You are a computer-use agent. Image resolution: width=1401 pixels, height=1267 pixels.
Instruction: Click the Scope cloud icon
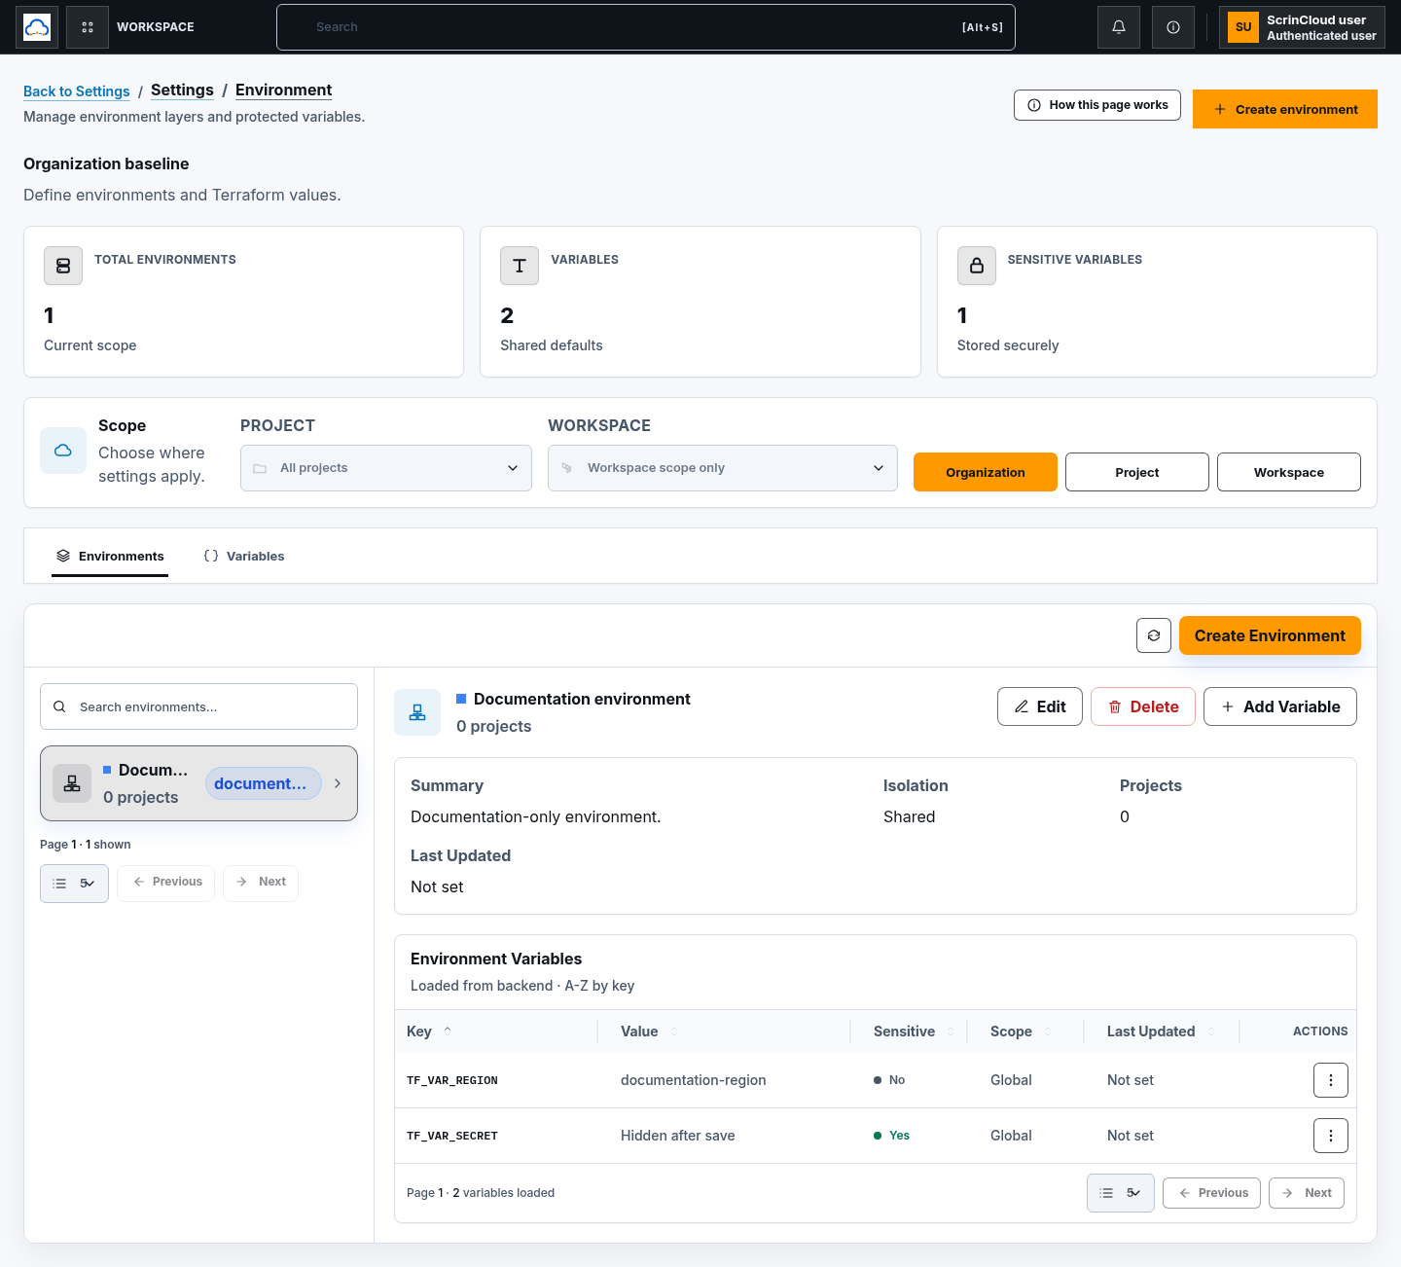(x=63, y=451)
